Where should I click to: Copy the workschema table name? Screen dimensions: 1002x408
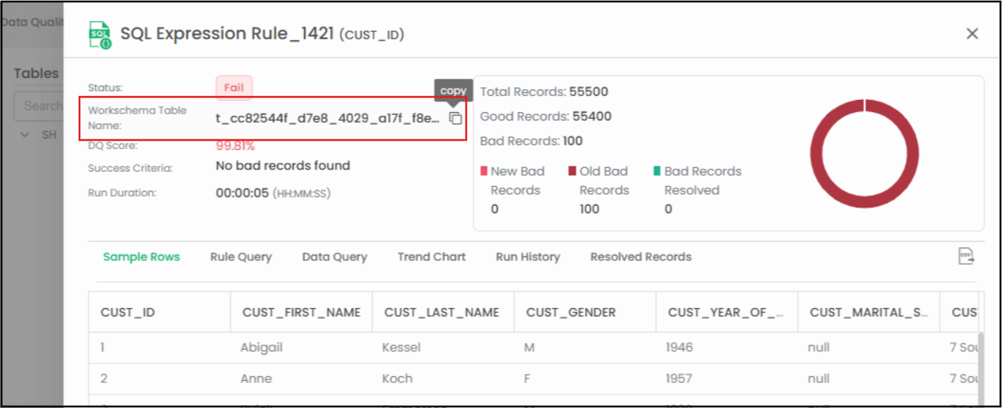(x=455, y=118)
